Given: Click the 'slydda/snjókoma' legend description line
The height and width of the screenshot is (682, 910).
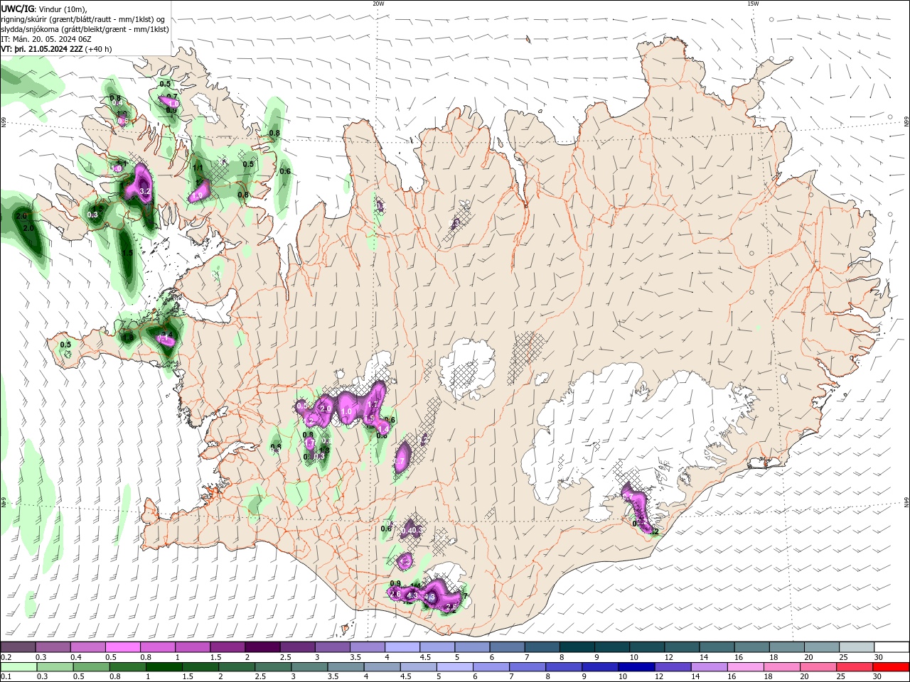Looking at the screenshot, I should pos(85,29).
